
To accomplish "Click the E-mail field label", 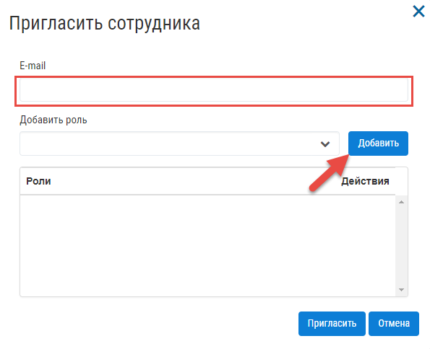I will pos(33,66).
